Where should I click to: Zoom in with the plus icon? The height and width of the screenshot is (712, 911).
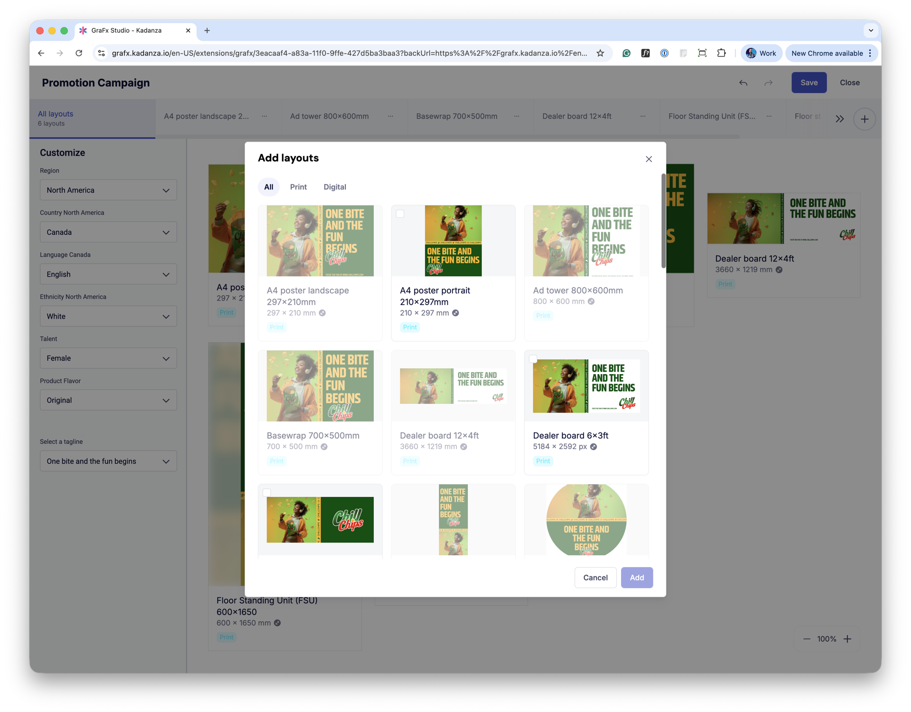click(x=847, y=639)
